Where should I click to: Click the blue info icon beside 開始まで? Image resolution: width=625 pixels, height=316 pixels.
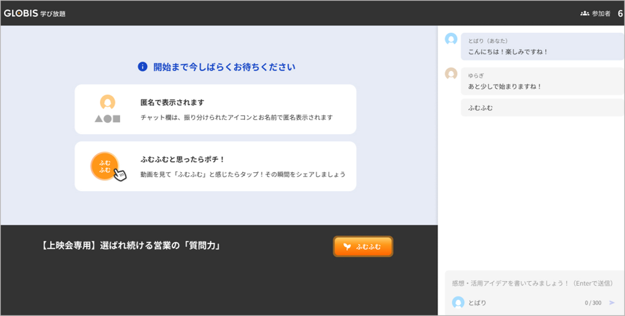click(142, 66)
